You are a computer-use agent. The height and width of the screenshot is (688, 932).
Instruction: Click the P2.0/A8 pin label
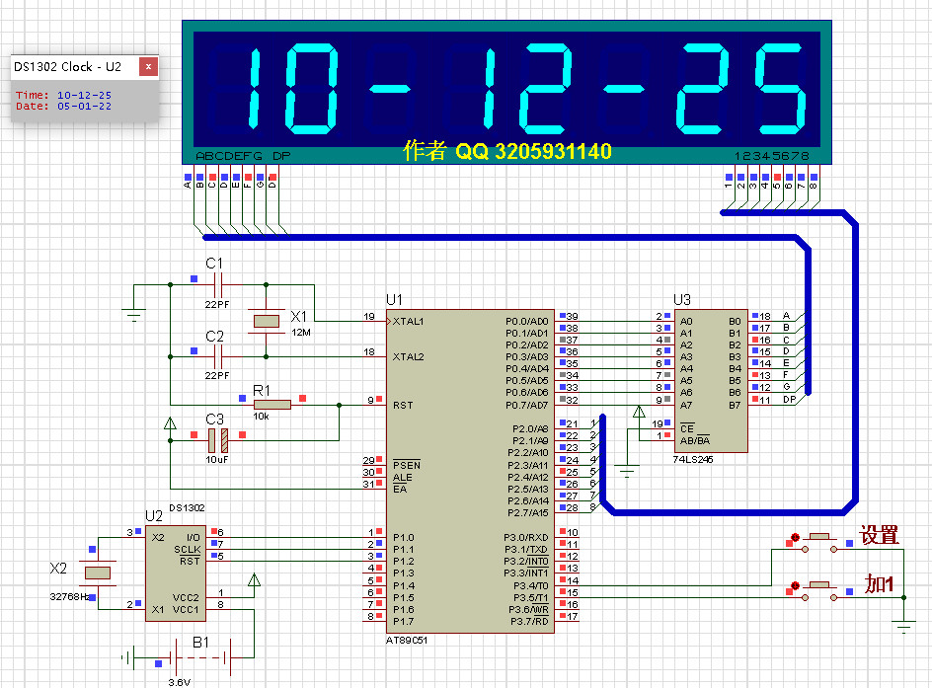530,429
